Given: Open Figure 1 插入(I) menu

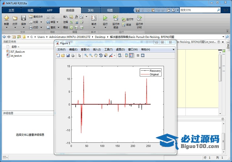Looking at the screenshot, I should 97,50.
